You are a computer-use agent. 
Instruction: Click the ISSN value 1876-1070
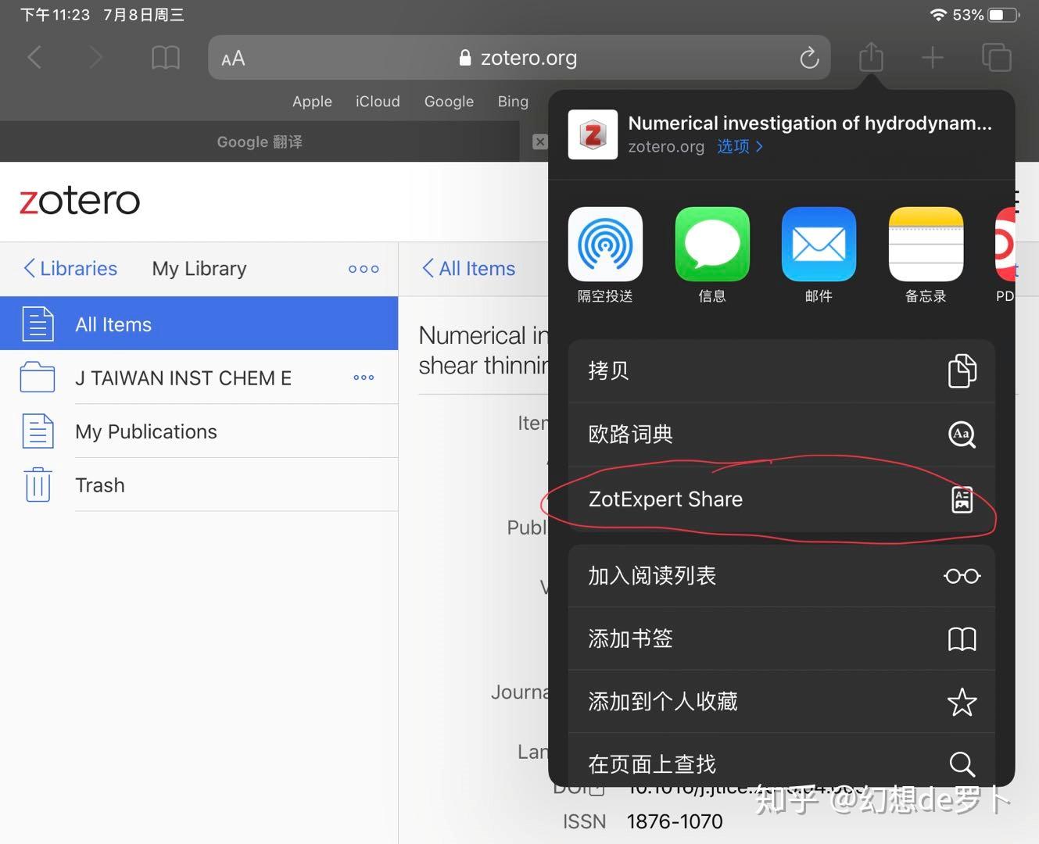point(675,821)
